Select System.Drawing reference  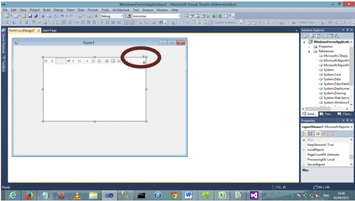pyautogui.click(x=335, y=93)
